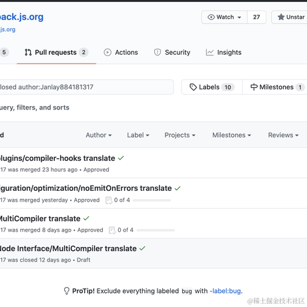Click the green check beside MultiCompiler translate
Screen dimensions: 307x307
click(86, 218)
